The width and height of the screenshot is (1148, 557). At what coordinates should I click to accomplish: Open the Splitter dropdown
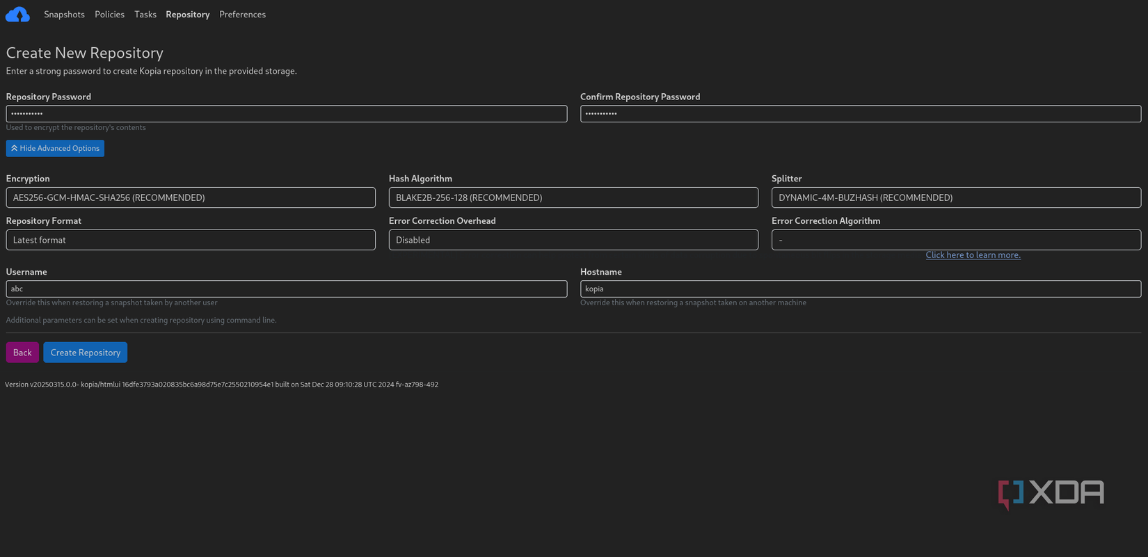point(956,197)
